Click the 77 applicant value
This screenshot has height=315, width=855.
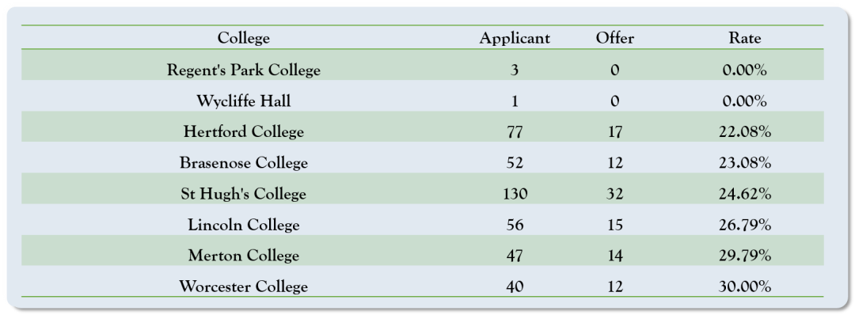[x=515, y=132]
